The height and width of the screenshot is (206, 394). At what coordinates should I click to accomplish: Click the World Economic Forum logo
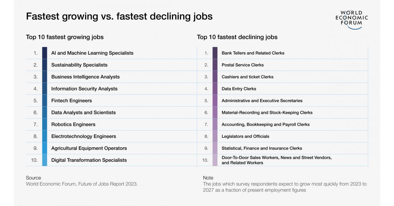tap(352, 19)
